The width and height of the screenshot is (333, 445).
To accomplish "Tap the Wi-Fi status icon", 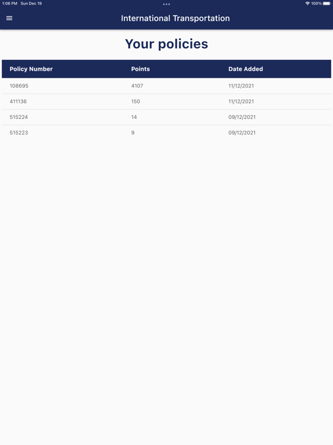I will coord(308,3).
